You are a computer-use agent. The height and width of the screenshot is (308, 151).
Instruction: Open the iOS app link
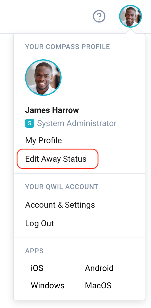click(37, 268)
